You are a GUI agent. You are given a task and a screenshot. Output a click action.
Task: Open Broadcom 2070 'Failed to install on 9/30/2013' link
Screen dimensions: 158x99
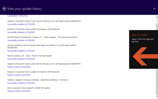pyautogui.click(x=19, y=75)
